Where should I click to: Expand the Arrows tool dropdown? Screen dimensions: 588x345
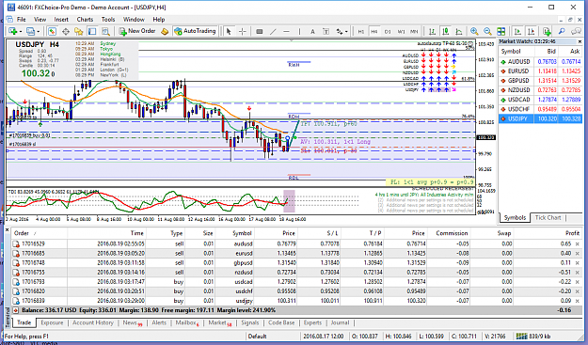[346, 31]
